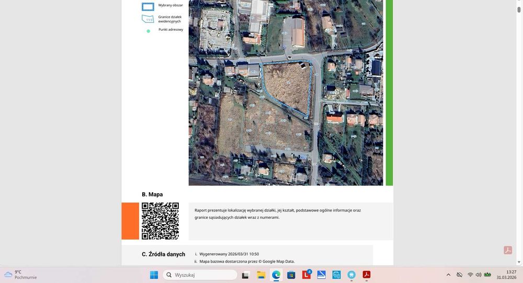
Task: Click the satellite map of the selected parcel
Action: [x=286, y=92]
